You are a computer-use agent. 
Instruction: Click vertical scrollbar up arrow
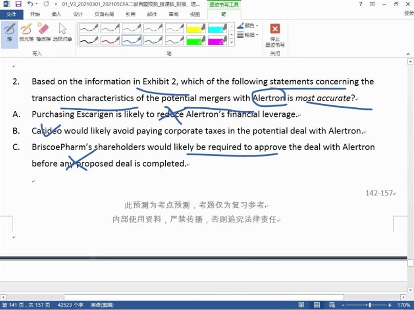(x=410, y=62)
